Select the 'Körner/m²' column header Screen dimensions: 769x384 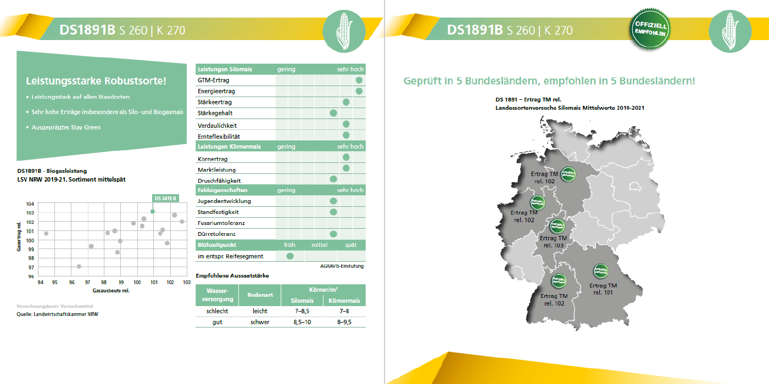click(323, 290)
